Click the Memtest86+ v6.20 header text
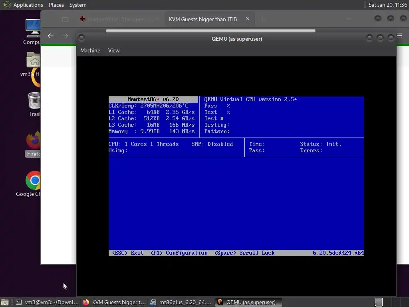Screen dimensions: 409x307 tap(153, 99)
